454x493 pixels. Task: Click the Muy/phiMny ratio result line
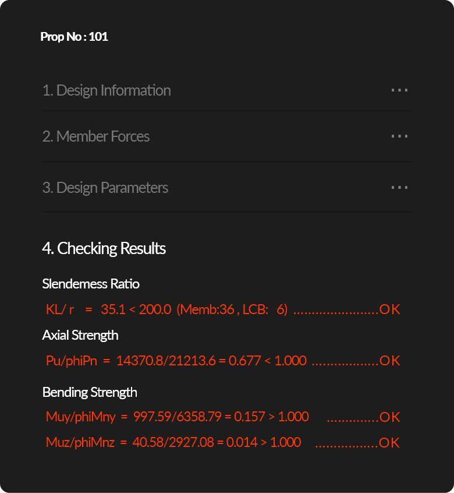pos(223,417)
